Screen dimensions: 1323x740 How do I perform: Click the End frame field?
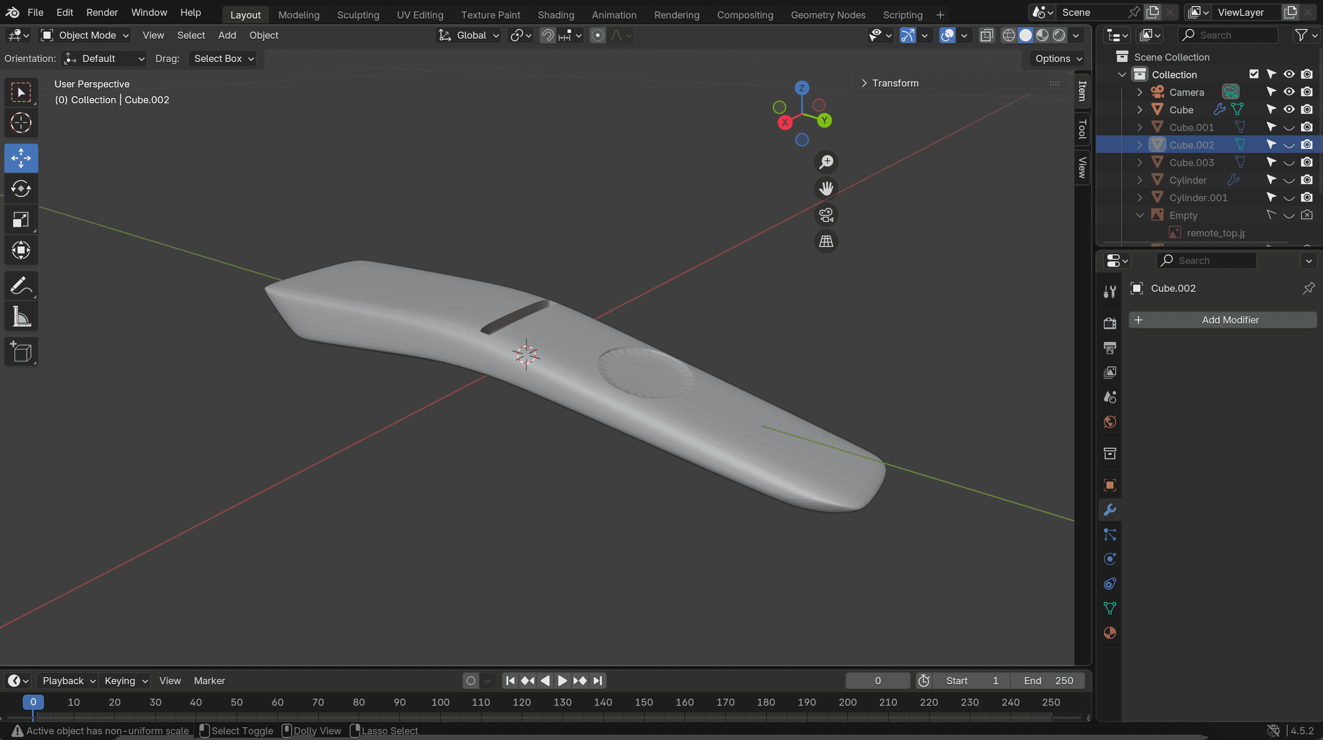point(1048,680)
